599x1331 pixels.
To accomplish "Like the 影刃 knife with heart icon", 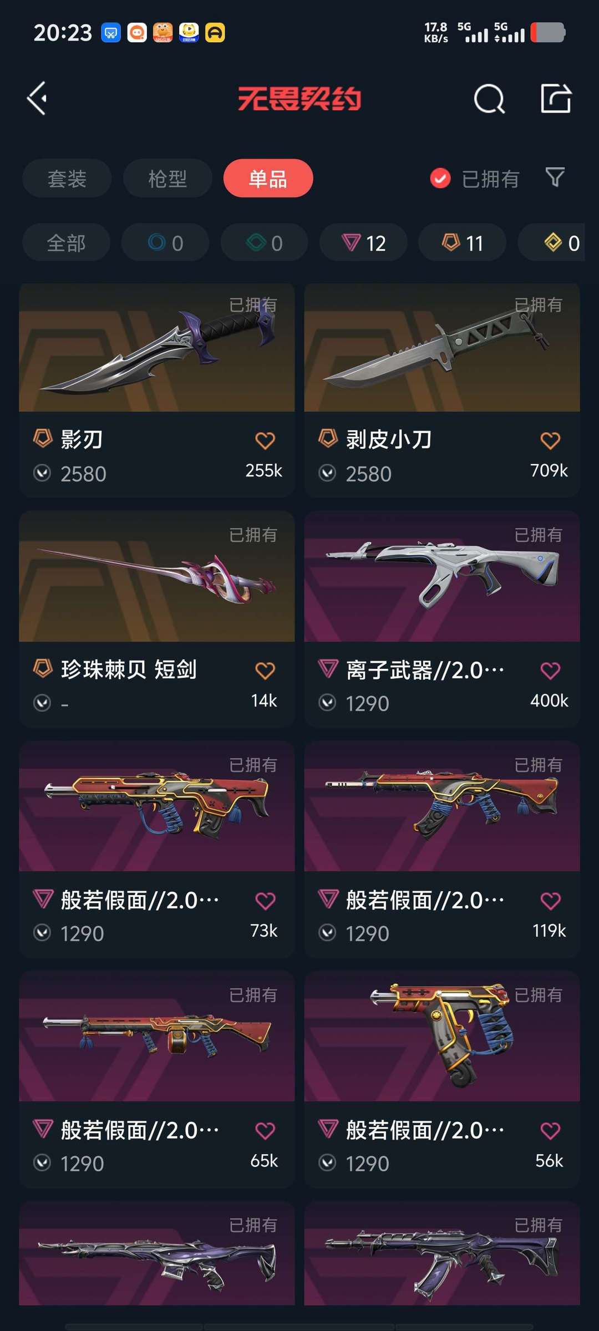I will (265, 441).
